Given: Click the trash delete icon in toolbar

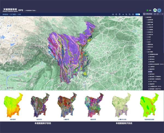Looking at the screenshot, I should pos(120,14).
